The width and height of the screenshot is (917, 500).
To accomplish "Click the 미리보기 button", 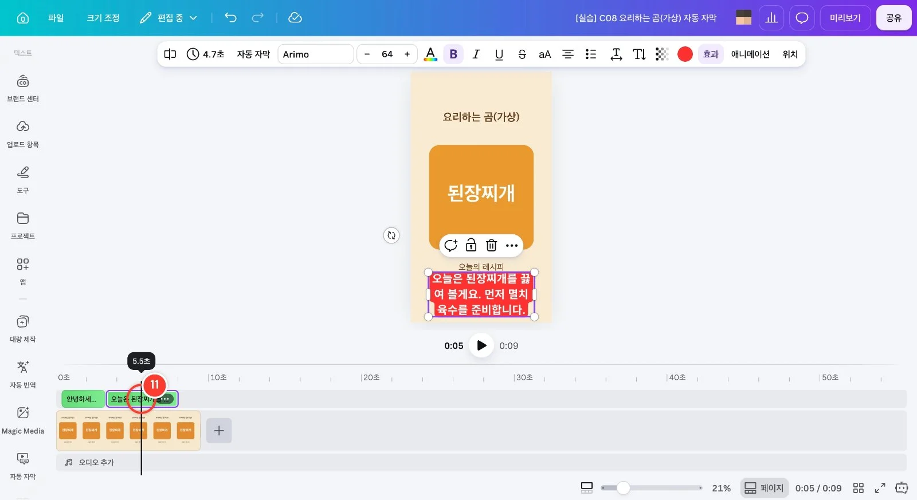I will pos(845,18).
